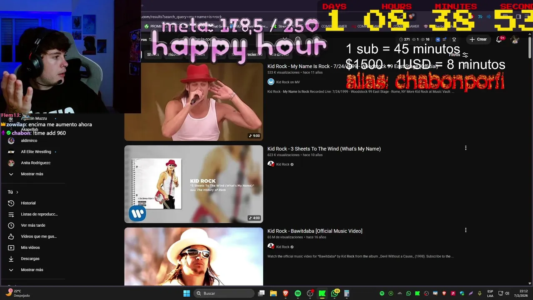Click the All Elite Wrestling subscription

(36, 152)
